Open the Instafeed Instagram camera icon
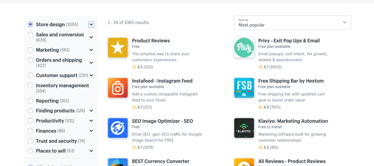The width and height of the screenshot is (374, 166). tap(118, 88)
